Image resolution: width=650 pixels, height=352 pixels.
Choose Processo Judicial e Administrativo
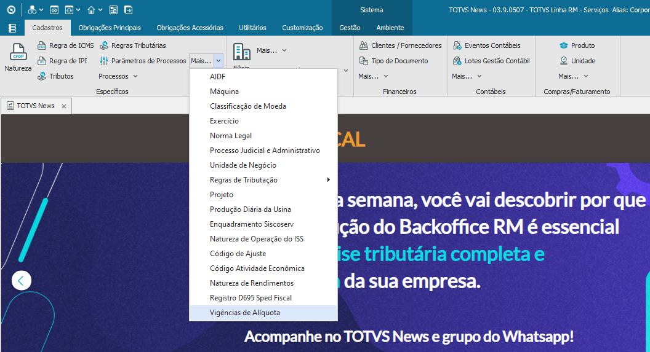(x=263, y=151)
